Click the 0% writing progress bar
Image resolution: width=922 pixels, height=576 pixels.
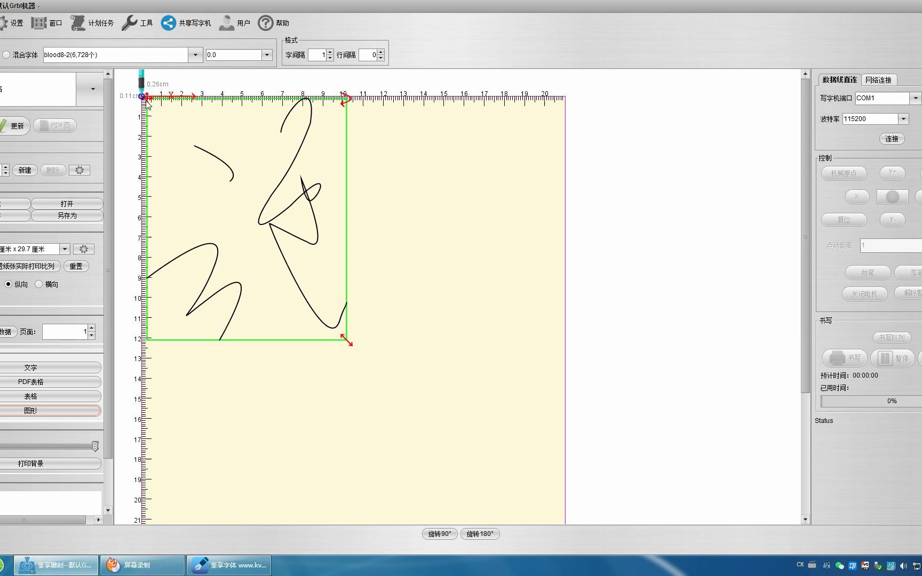pos(871,401)
